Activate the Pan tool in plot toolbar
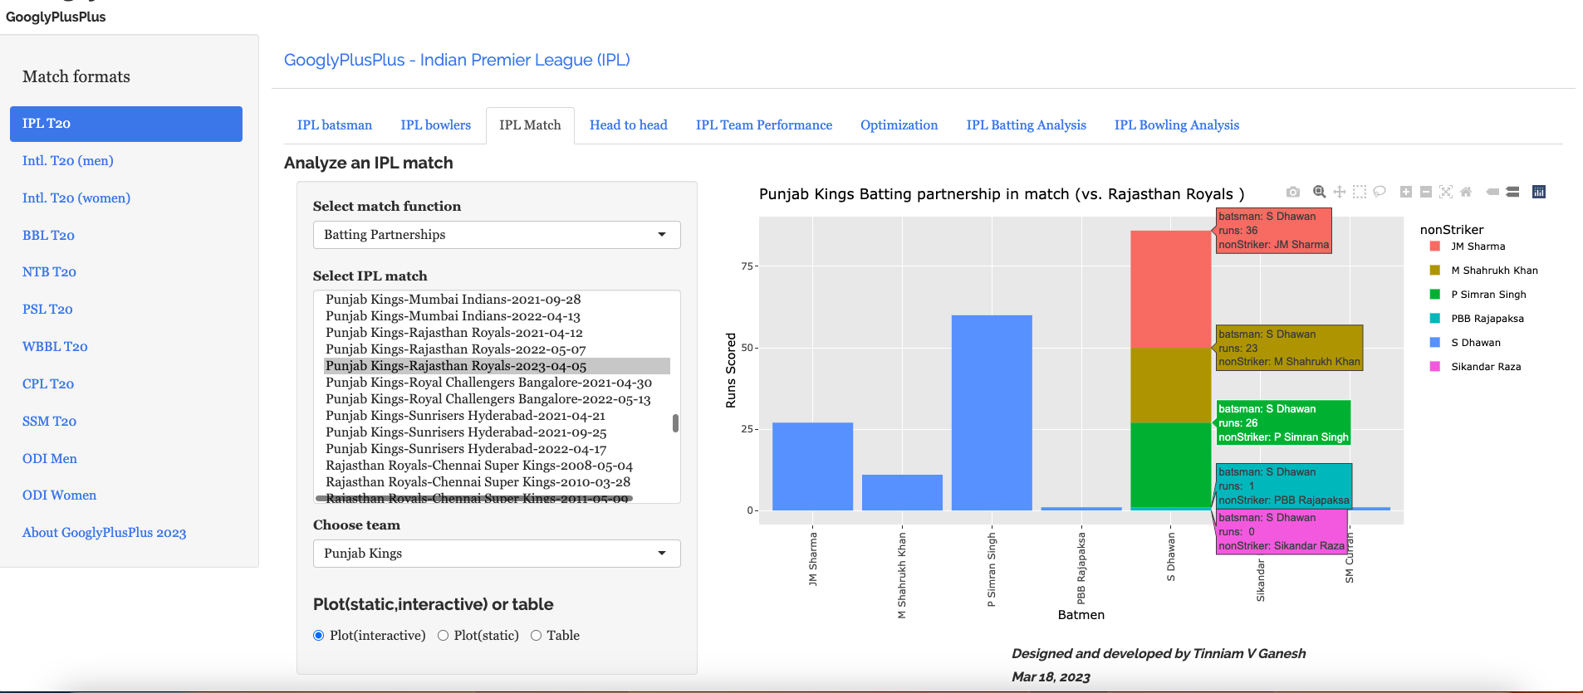The height and width of the screenshot is (693, 1583). click(x=1339, y=192)
